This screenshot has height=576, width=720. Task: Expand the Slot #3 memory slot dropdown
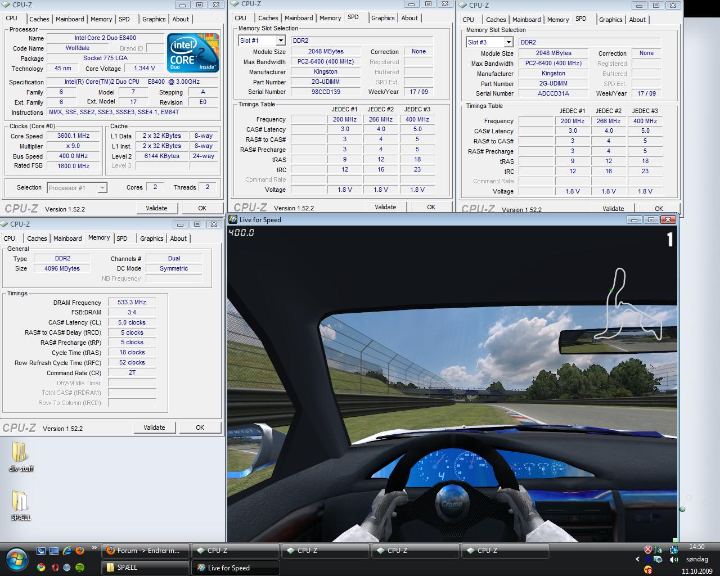coord(508,42)
